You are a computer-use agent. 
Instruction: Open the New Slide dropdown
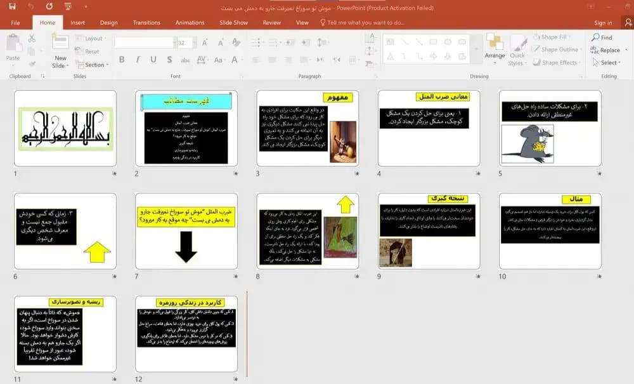[x=60, y=62]
